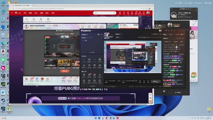Open 消息 notification bell in Douyu header
This screenshot has height=120, width=213.
point(136,13)
